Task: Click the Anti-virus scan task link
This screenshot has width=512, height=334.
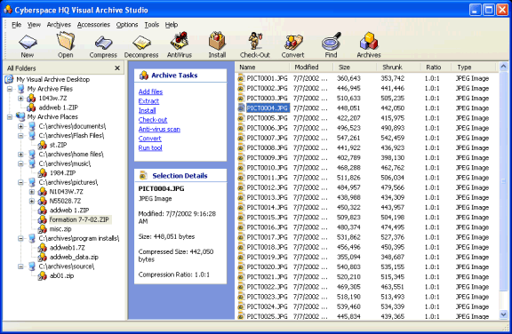Action: (x=159, y=129)
